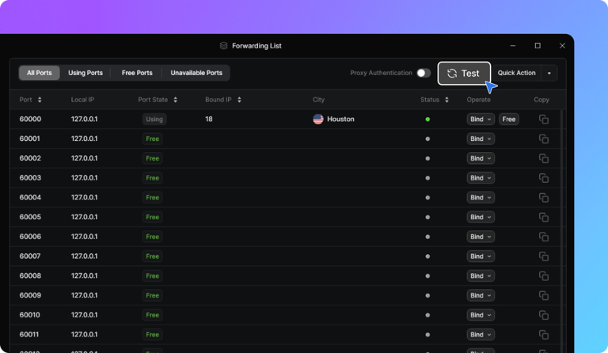
Task: Open Quick Action dropdown arrow
Action: tap(549, 73)
